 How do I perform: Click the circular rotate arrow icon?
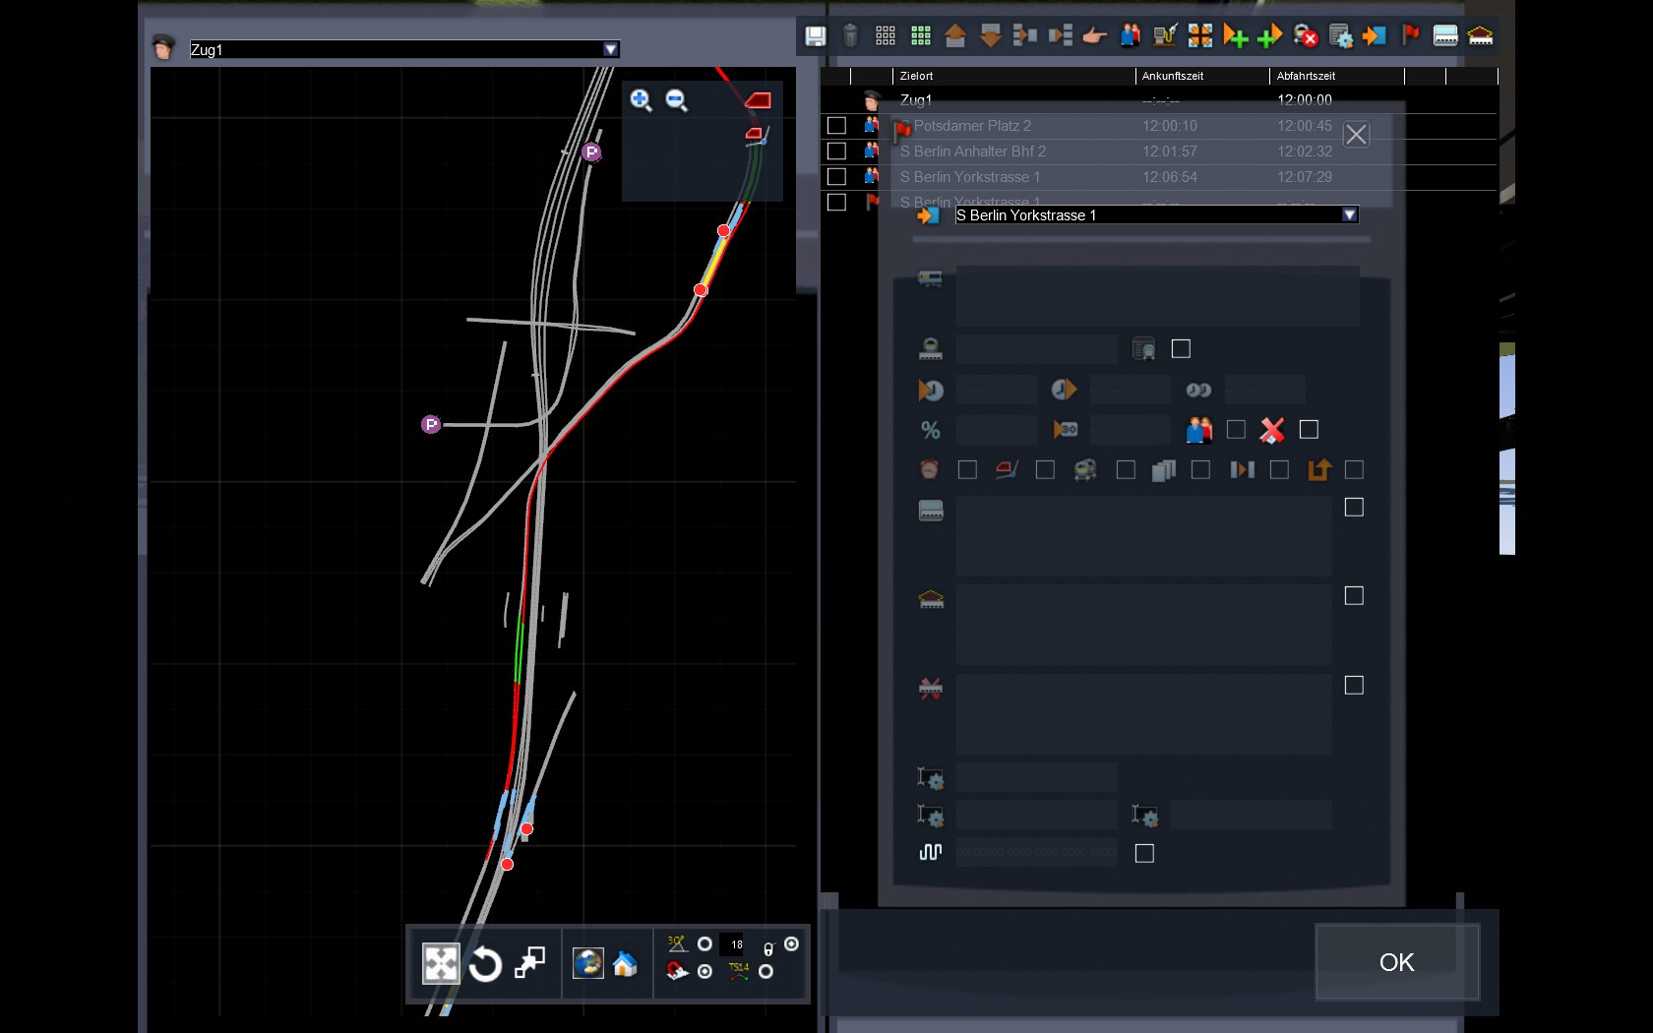coord(485,964)
